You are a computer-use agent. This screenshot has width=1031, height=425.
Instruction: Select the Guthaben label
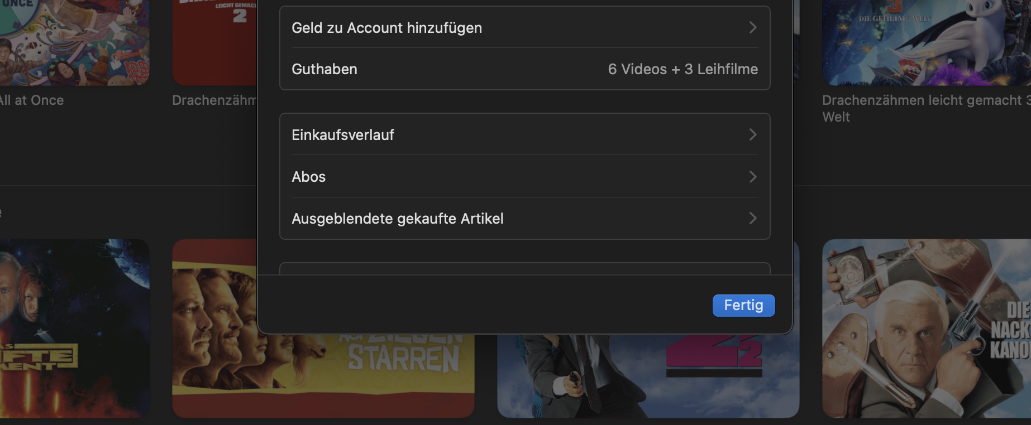[324, 69]
